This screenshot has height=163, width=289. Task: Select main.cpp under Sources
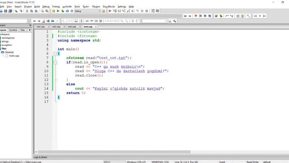[x=14, y=56]
